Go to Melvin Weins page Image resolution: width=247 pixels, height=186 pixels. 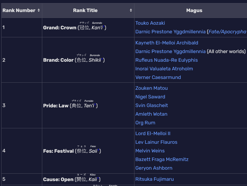[150, 151]
